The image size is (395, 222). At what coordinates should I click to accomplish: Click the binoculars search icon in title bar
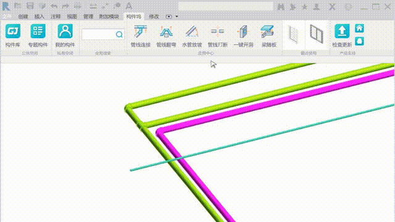(x=281, y=7)
